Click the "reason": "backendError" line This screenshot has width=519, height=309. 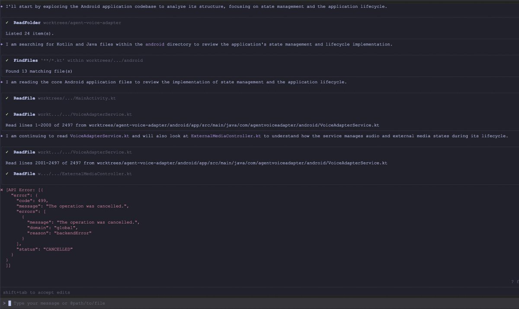tap(59, 233)
